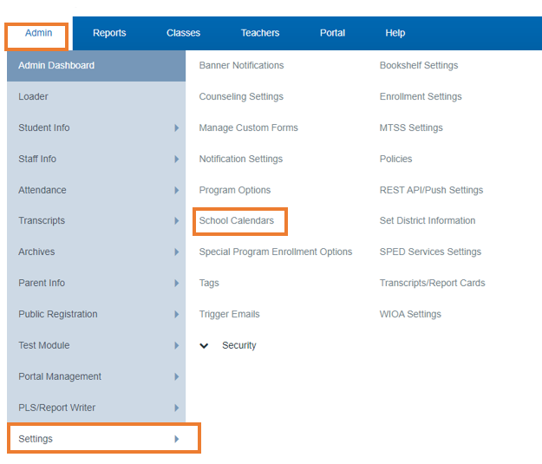
Task: Collapse the Security section chevron
Action: [204, 345]
